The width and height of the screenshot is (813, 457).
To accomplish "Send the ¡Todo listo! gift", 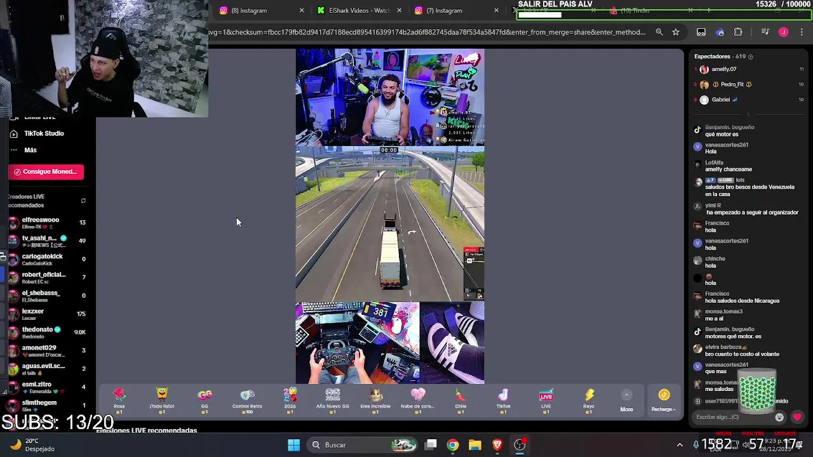I will point(161,401).
